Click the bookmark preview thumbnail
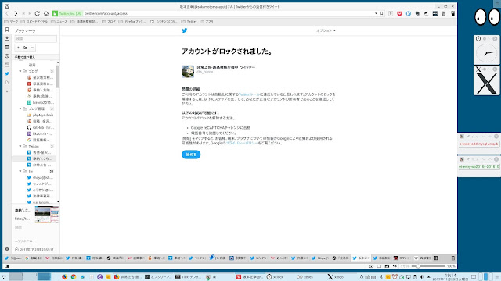This screenshot has width=501, height=281. tap(47, 215)
